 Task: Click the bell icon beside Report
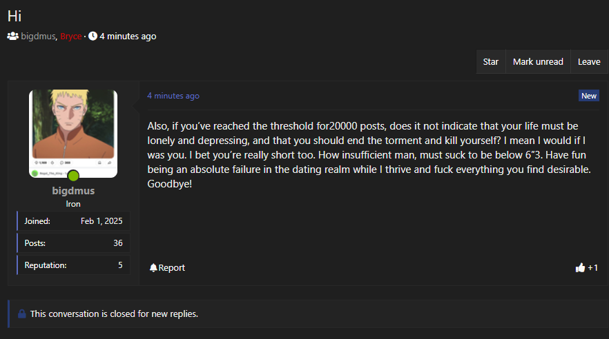pyautogui.click(x=153, y=267)
